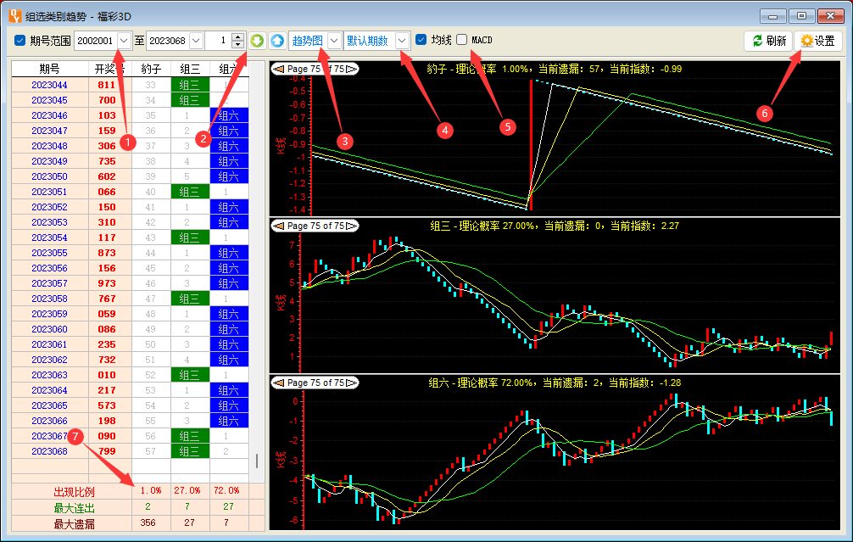Image resolution: width=853 pixels, height=542 pixels.
Task: Click the blue up-arrow button in toolbar
Action: click(277, 41)
